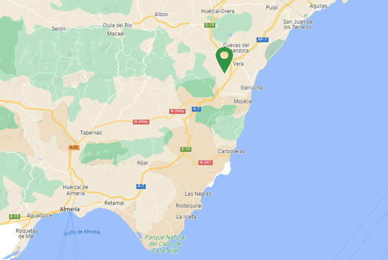The width and height of the screenshot is (388, 260).
Task: Click the Carboneras town label
Action: click(231, 152)
